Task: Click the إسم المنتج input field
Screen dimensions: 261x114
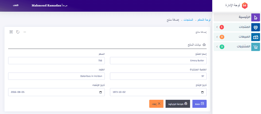Action: pyautogui.click(x=158, y=61)
